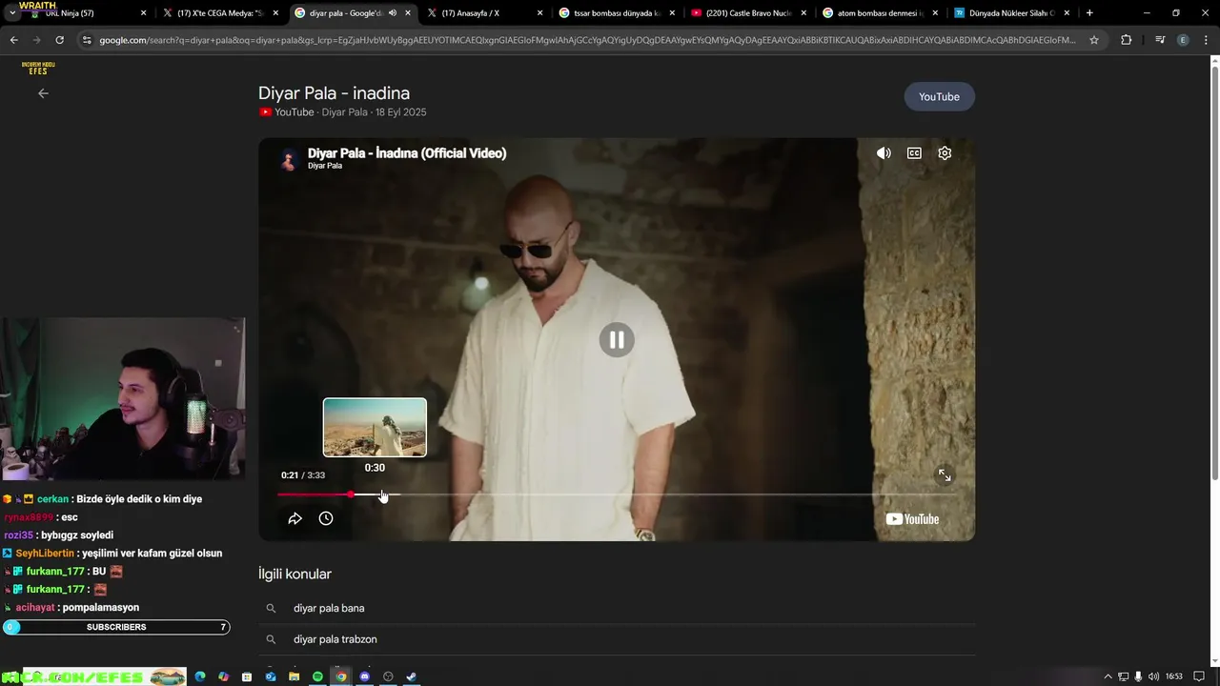1220x686 pixels.
Task: Open YouTube logo link in player
Action: pyautogui.click(x=912, y=519)
